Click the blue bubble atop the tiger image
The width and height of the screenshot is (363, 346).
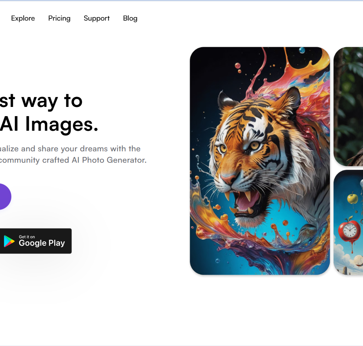click(x=302, y=50)
